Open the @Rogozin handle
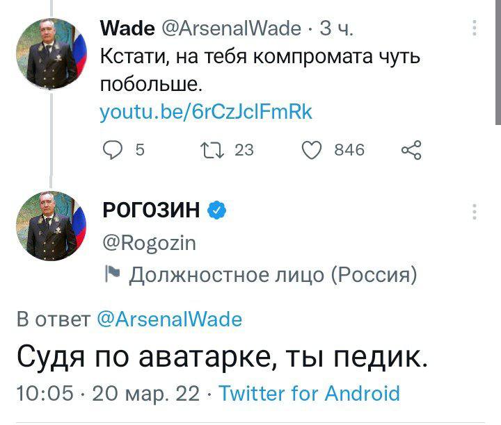The image size is (501, 425). [149, 243]
